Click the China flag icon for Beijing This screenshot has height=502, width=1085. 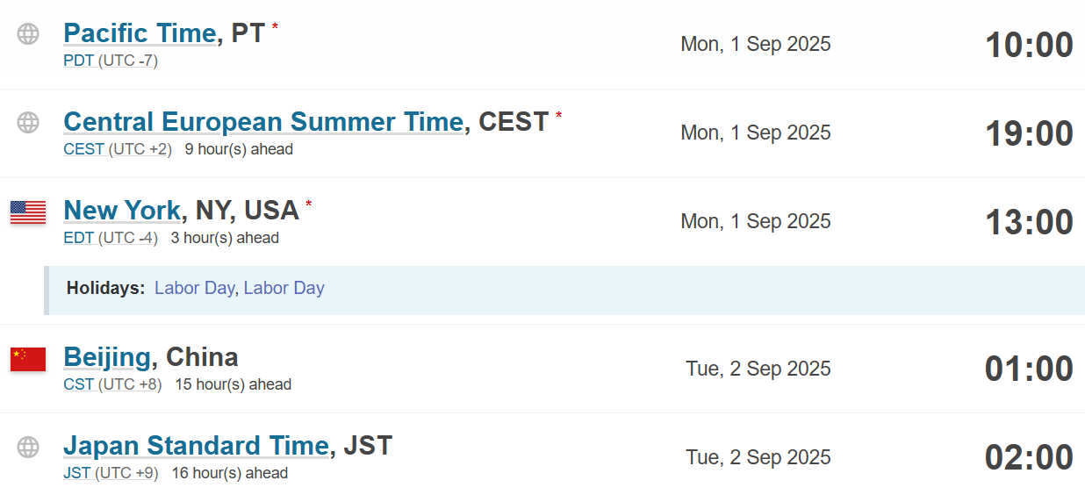[x=28, y=359]
